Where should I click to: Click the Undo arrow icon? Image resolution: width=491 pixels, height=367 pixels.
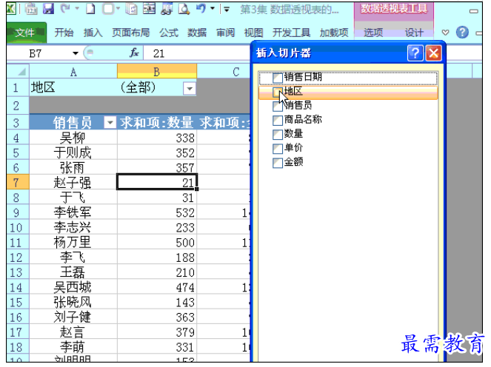[x=201, y=9]
